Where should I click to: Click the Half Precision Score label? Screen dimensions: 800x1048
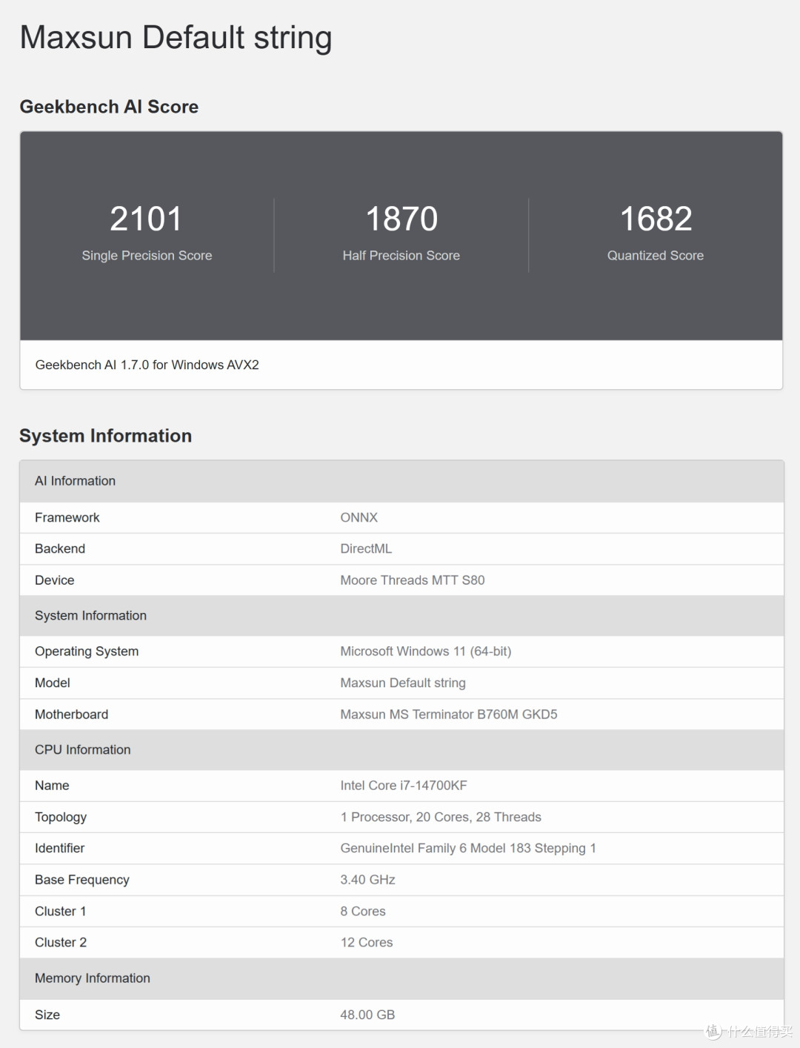401,255
